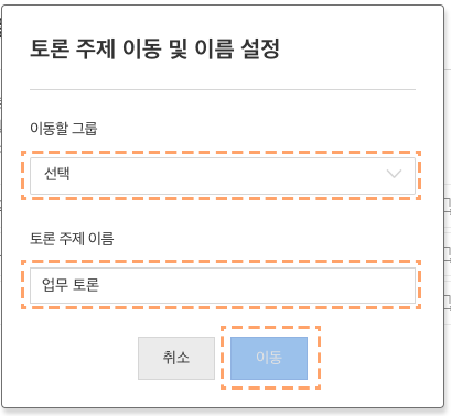Click the blue 이동 button
The image size is (451, 416).
click(x=269, y=358)
